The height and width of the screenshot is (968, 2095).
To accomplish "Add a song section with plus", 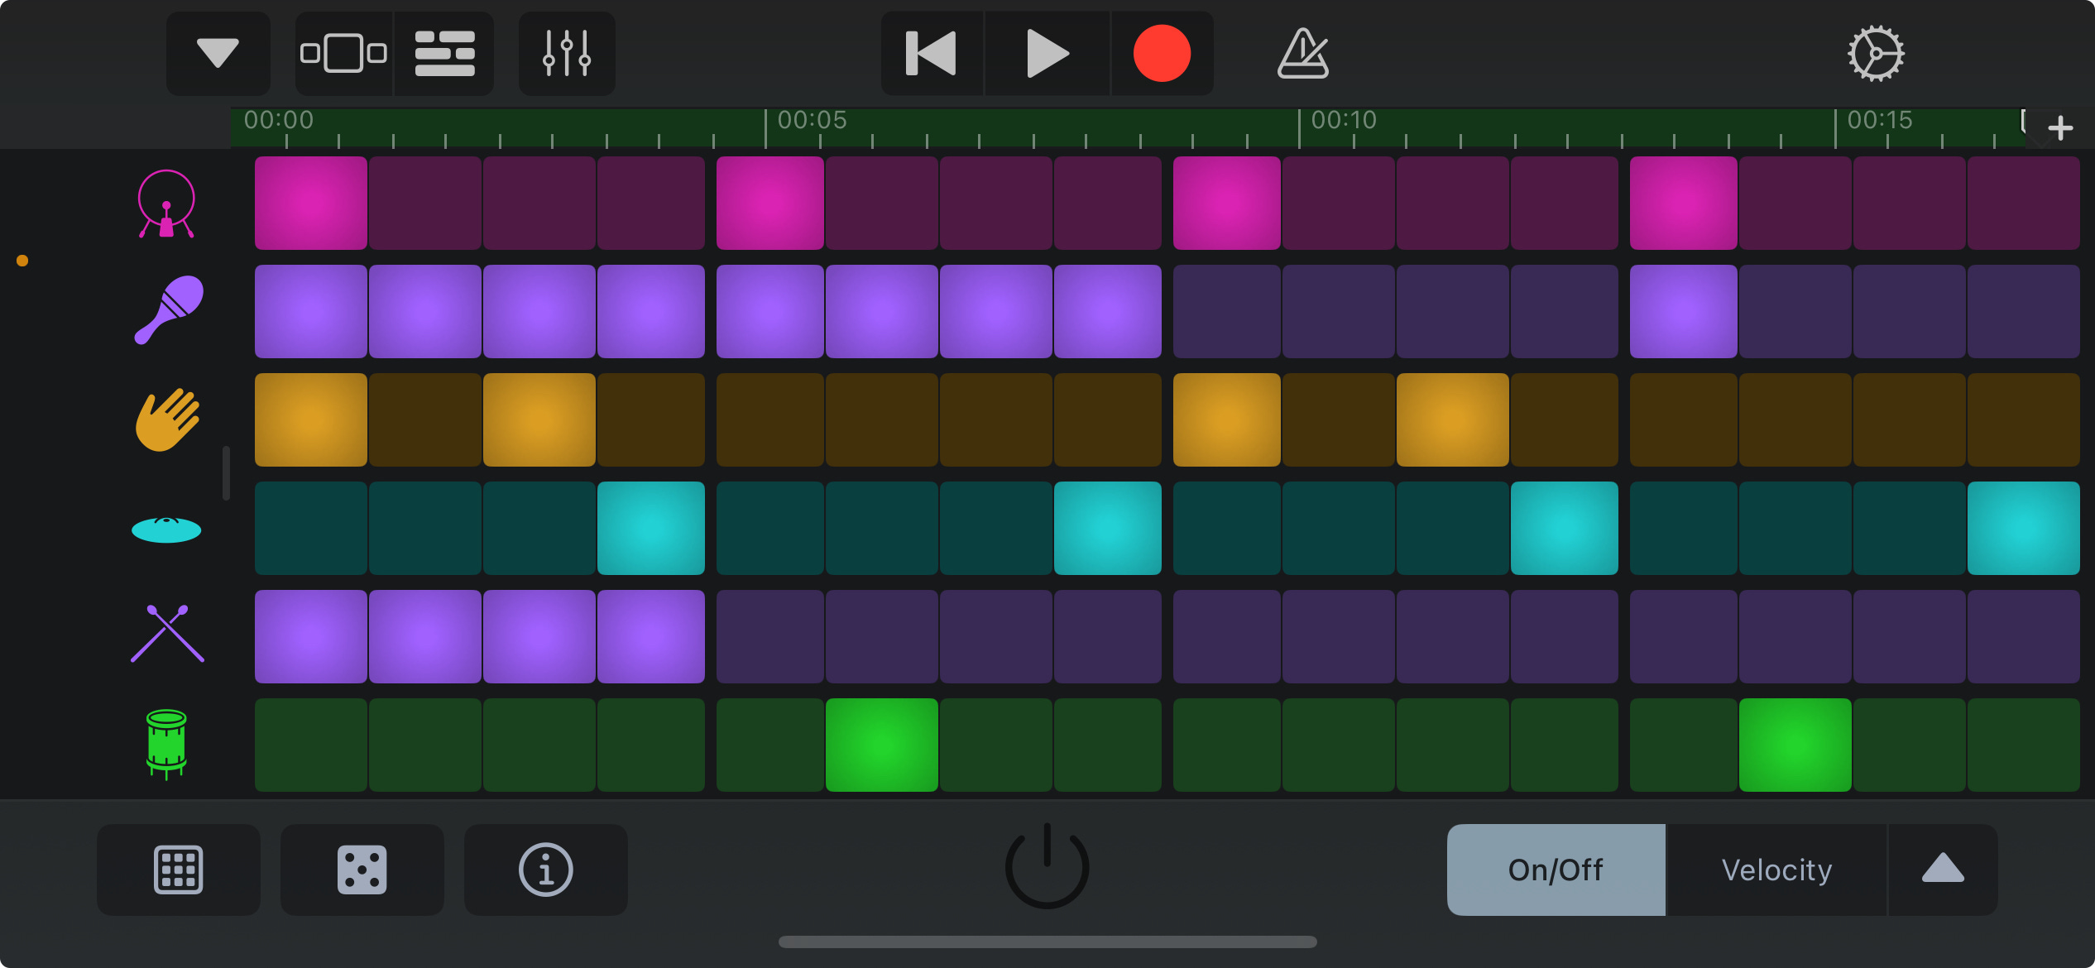I will tap(2059, 128).
